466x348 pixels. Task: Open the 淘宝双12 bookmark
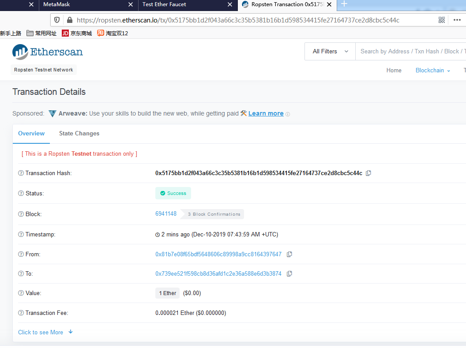tap(113, 33)
